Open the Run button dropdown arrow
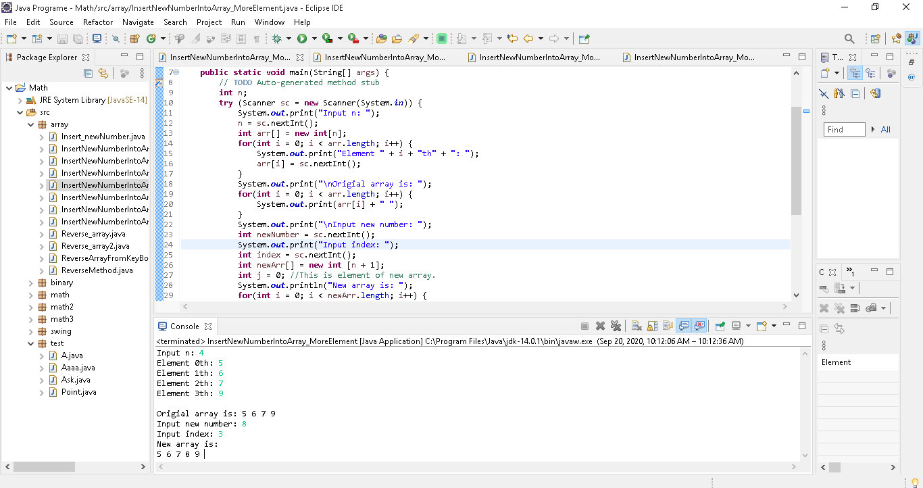 coord(315,39)
